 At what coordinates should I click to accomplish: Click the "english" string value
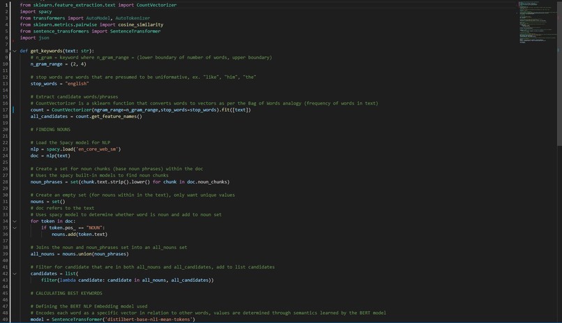[77, 84]
